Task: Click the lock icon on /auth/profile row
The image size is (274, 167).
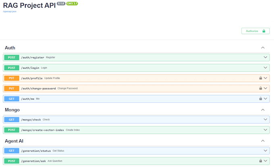Action: click(x=261, y=78)
